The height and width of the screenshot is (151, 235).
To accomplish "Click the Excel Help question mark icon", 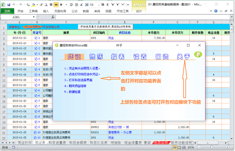I will point(216,11).
